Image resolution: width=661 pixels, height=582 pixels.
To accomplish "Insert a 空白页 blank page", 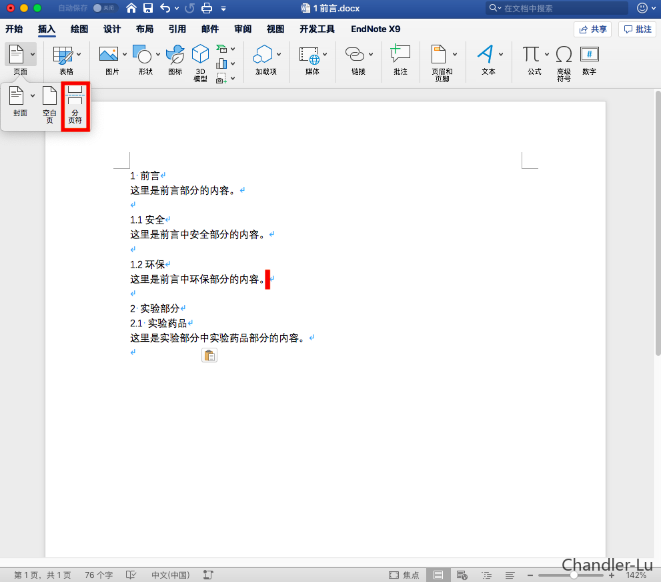I will pos(49,105).
